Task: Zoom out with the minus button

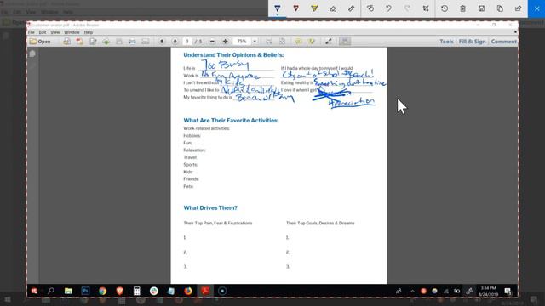Action: coord(212,42)
